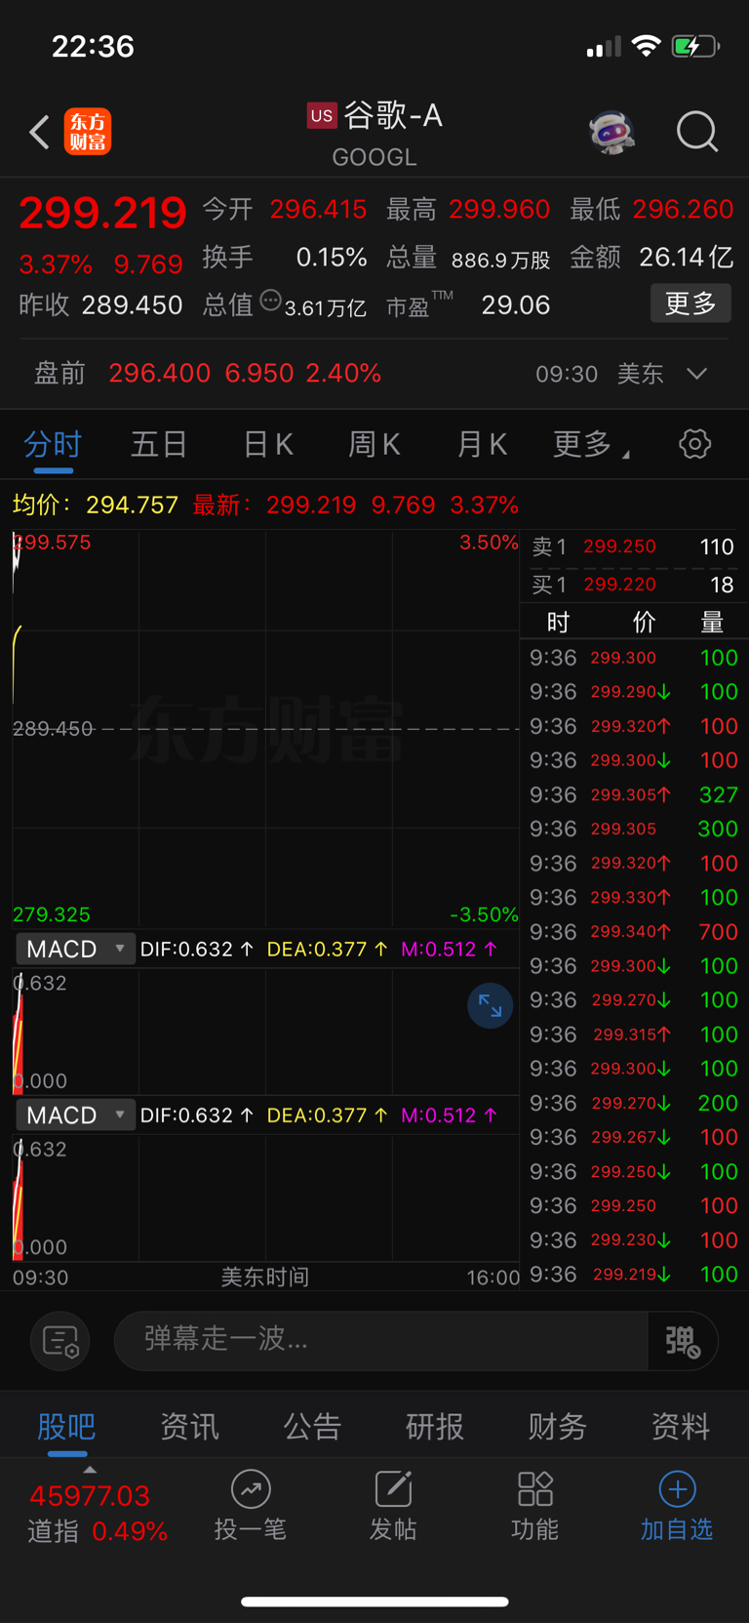Image resolution: width=749 pixels, height=1623 pixels.
Task: Select the 分时 tab
Action: [53, 445]
